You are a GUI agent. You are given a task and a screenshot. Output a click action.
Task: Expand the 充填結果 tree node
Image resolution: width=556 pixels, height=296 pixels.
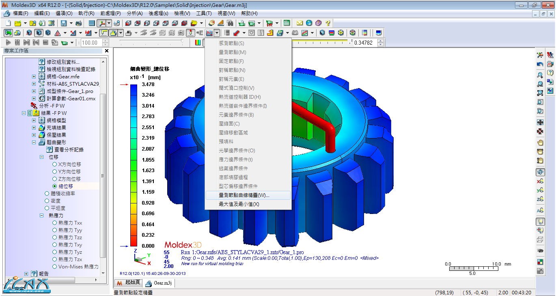coord(34,127)
